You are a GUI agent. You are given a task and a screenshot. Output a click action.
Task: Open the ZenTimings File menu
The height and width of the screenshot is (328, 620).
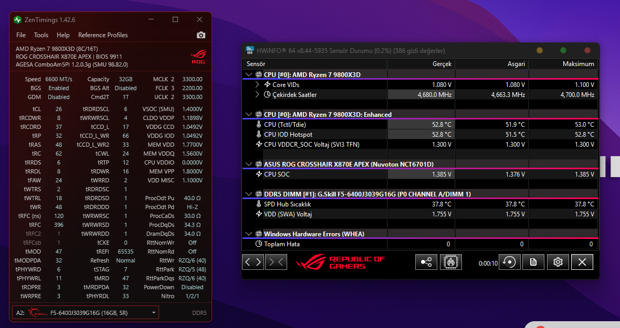point(21,35)
